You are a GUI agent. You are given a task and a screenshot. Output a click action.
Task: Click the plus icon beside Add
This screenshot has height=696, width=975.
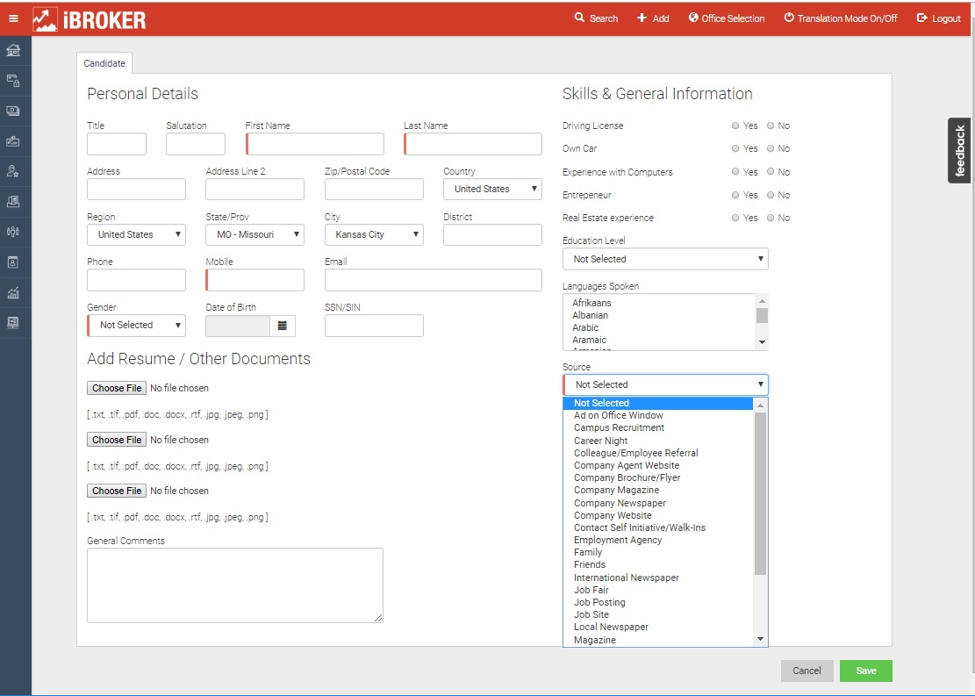pos(642,18)
